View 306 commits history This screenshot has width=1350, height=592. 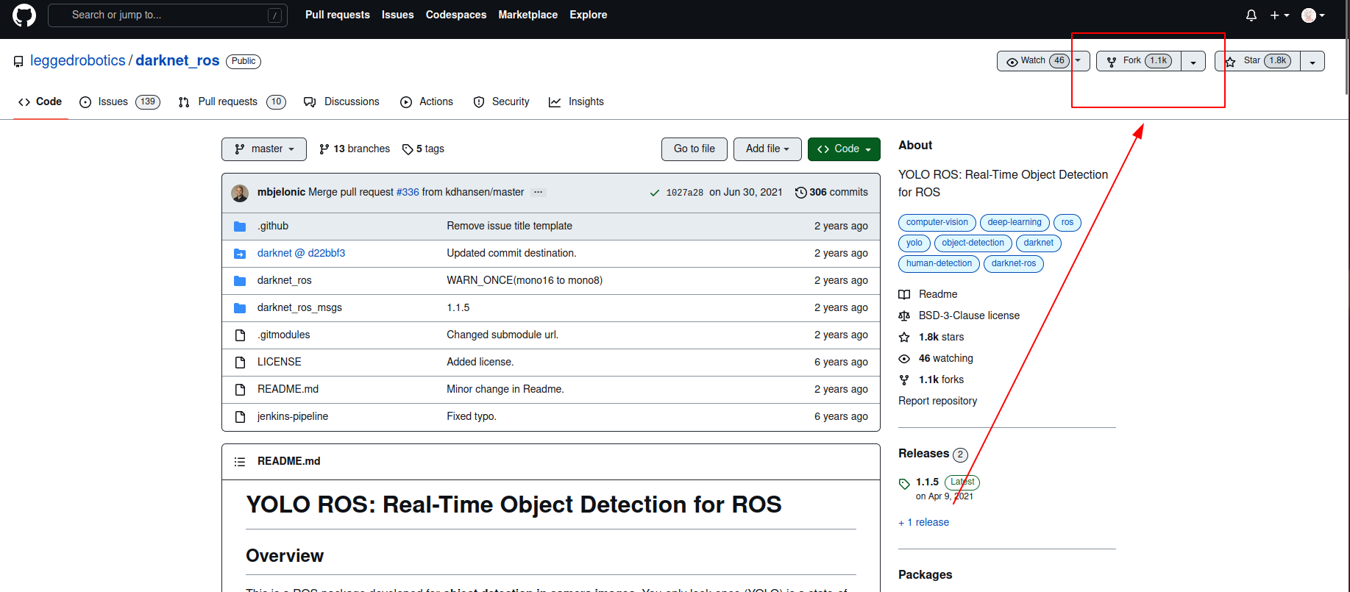(831, 193)
